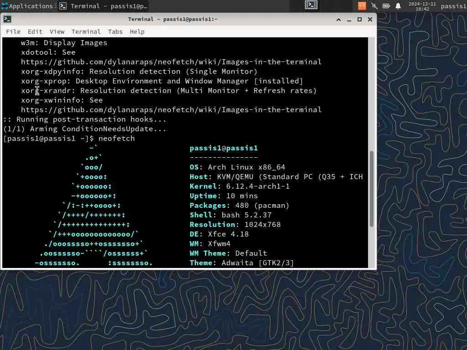Viewport: 467px width, 350px height.
Task: Open the Edit menu
Action: 35,31
